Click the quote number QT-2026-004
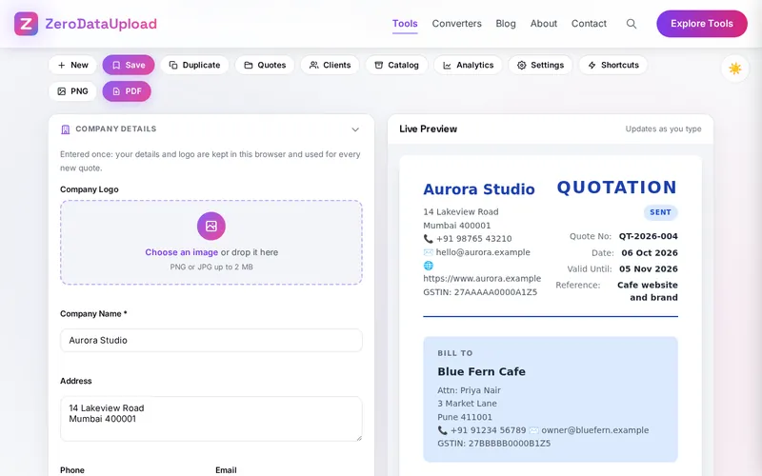This screenshot has width=762, height=476. (x=649, y=236)
